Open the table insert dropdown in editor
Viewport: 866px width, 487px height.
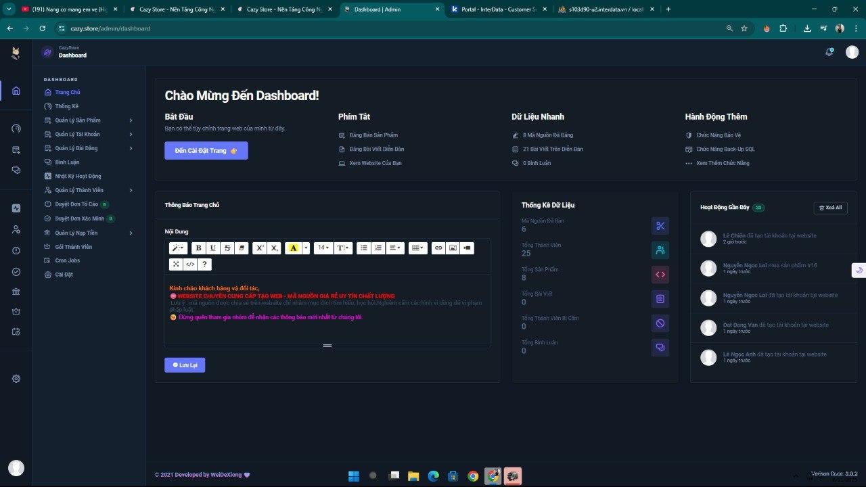[417, 248]
